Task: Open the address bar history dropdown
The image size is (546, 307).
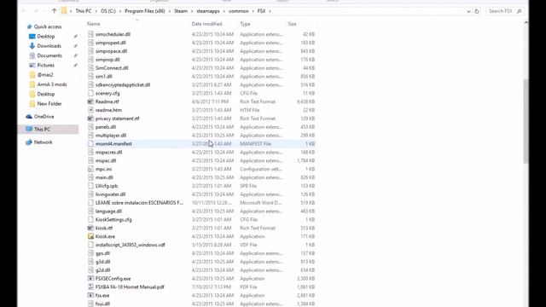Action: 468,11
